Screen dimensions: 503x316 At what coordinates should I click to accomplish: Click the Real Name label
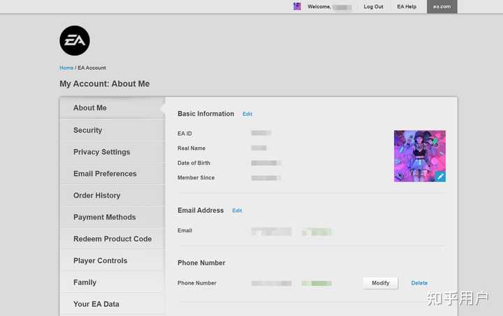(191, 149)
